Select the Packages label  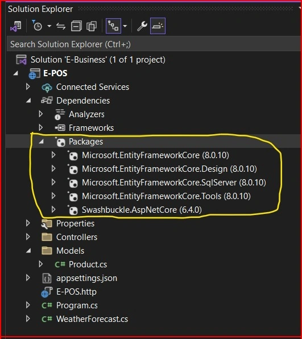(86, 142)
